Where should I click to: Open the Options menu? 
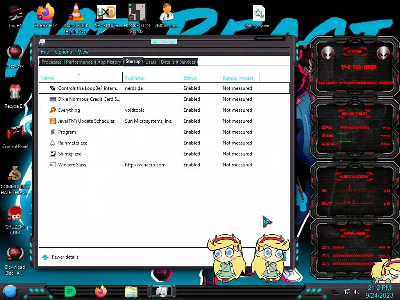[63, 52]
